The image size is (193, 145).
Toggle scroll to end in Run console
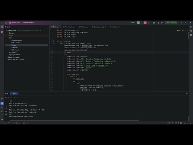click(x=6, y=109)
